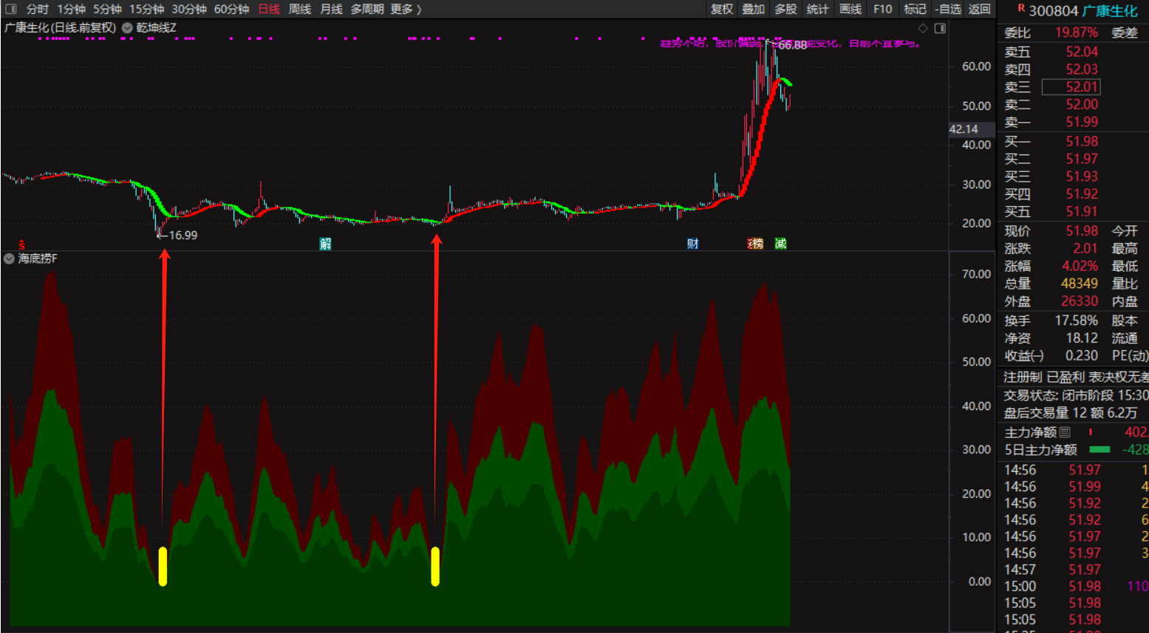The image size is (1149, 633).
Task: Toggle -自选 to remove from watchlist
Action: [x=948, y=9]
